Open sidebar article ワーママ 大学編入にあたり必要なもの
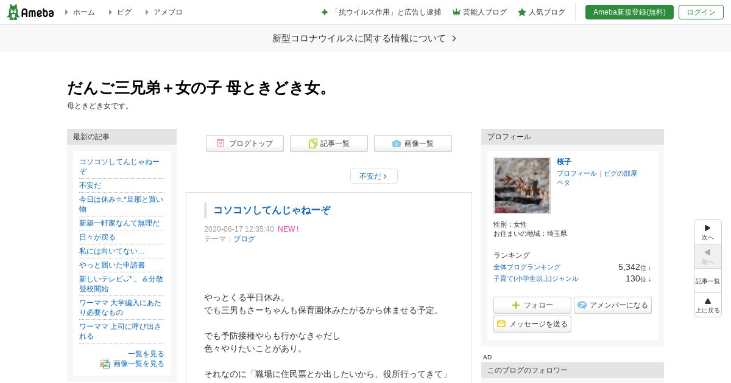The width and height of the screenshot is (731, 383). [121, 308]
